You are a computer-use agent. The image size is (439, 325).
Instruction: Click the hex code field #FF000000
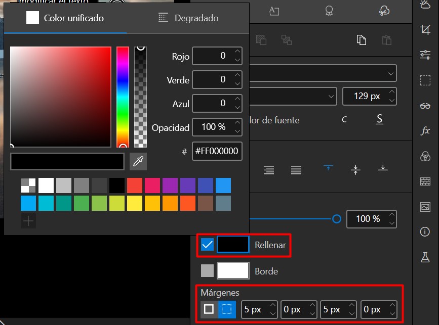pos(217,151)
